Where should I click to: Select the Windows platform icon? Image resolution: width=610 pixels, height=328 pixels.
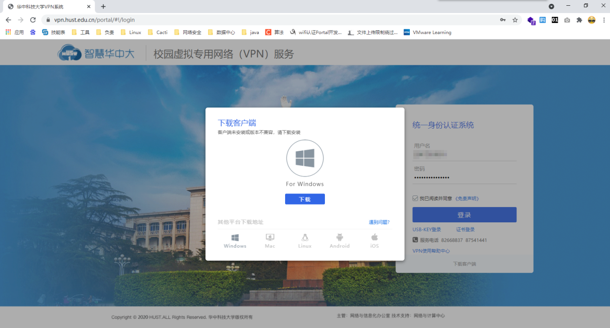click(x=235, y=241)
